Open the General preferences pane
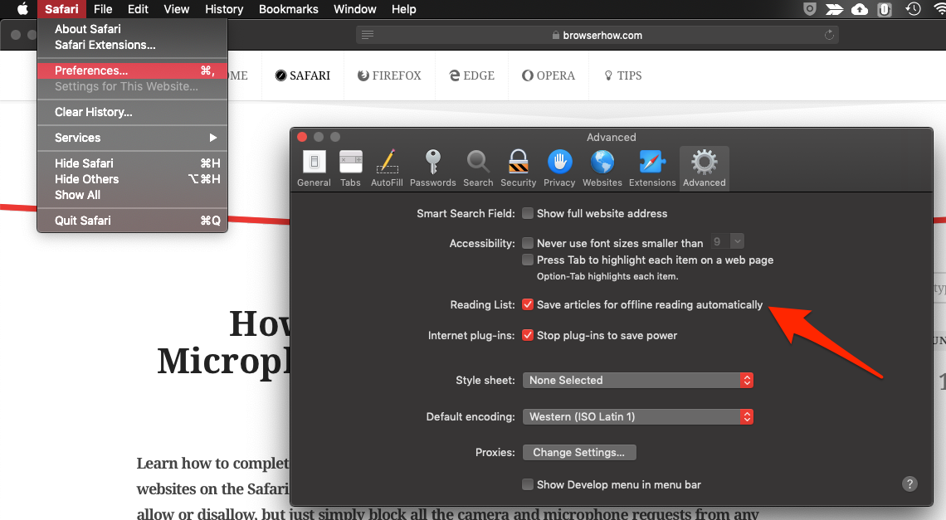The width and height of the screenshot is (946, 520). [x=314, y=167]
